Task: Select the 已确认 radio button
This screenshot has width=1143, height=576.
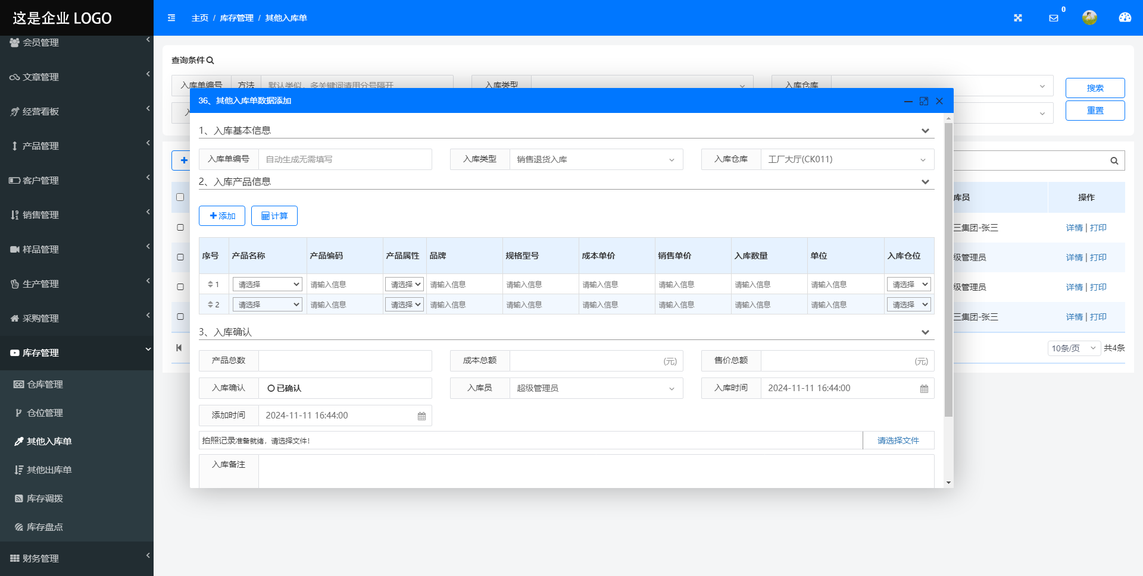Action: [x=271, y=388]
